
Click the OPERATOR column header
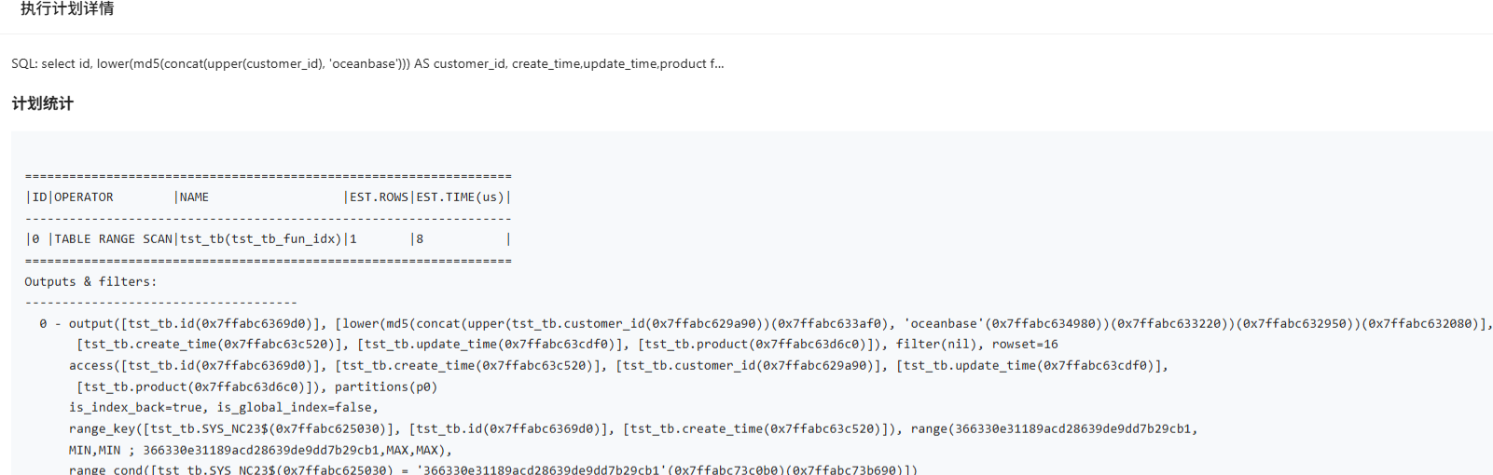(84, 197)
